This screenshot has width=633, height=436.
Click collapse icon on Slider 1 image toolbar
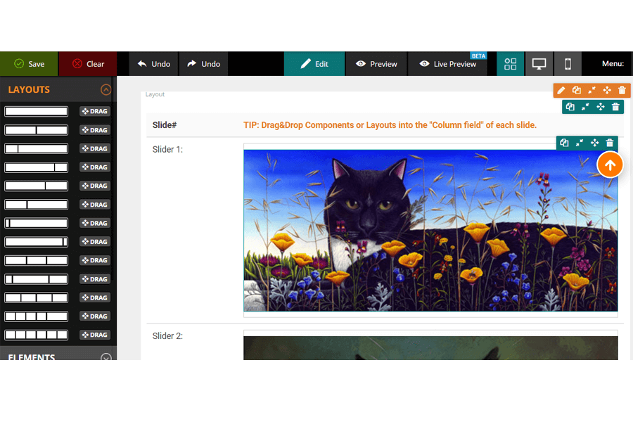(x=580, y=143)
